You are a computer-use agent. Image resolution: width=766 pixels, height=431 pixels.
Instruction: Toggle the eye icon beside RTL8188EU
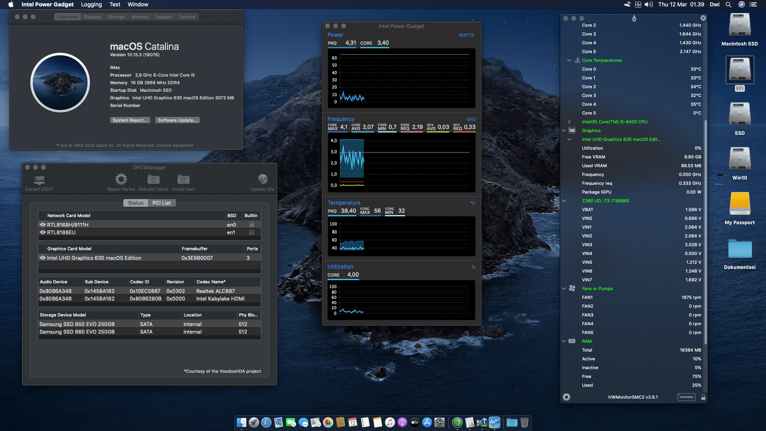point(43,232)
